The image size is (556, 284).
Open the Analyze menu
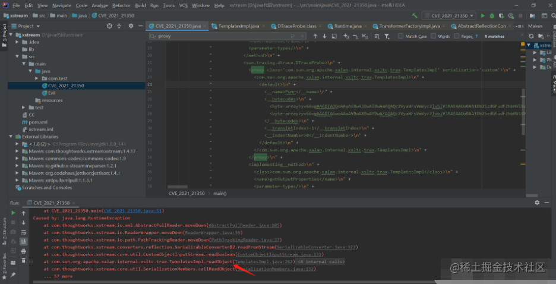[100, 5]
